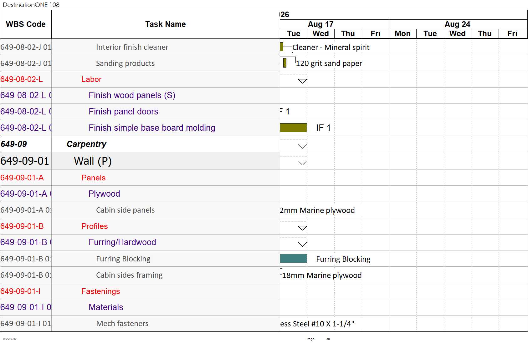Viewport: 528px width, 343px height.
Task: Click WBS code 649-09-01-B in red
Action: (x=22, y=226)
